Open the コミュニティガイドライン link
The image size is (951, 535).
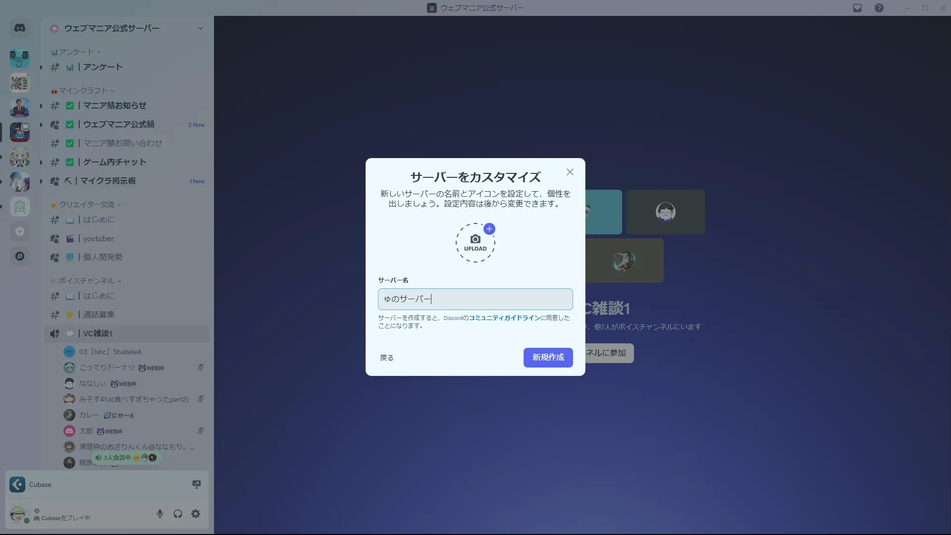[x=504, y=318]
